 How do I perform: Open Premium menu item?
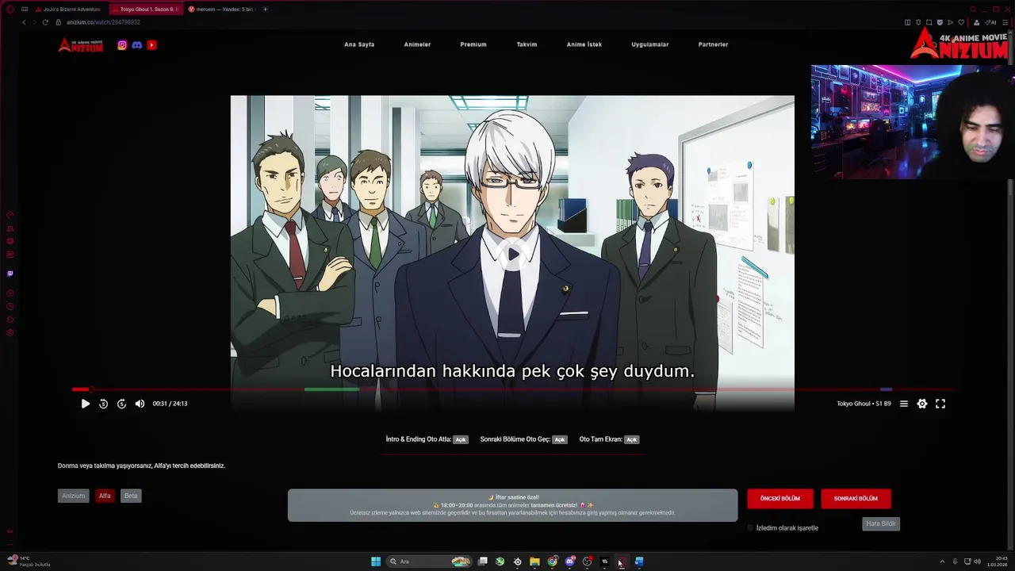point(473,44)
